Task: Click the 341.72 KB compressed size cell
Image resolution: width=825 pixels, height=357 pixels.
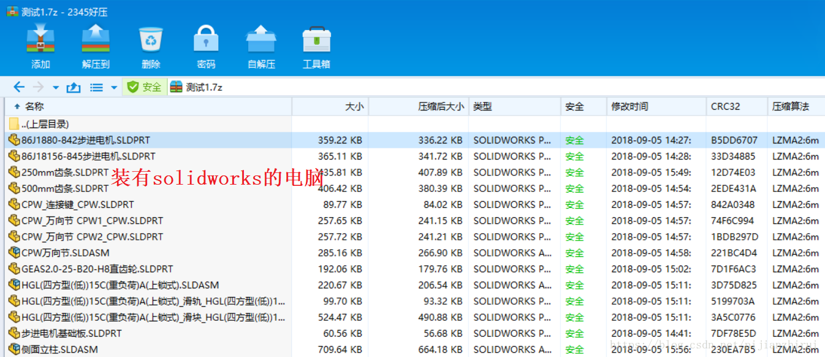Action: 440,156
